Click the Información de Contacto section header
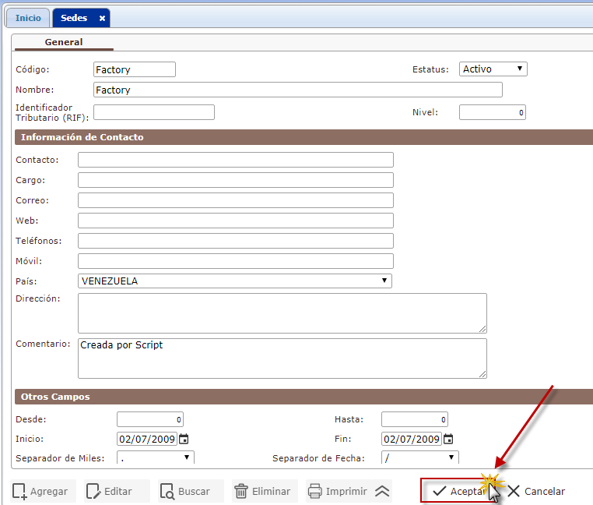Screen dimensions: 593x505 click(x=304, y=137)
